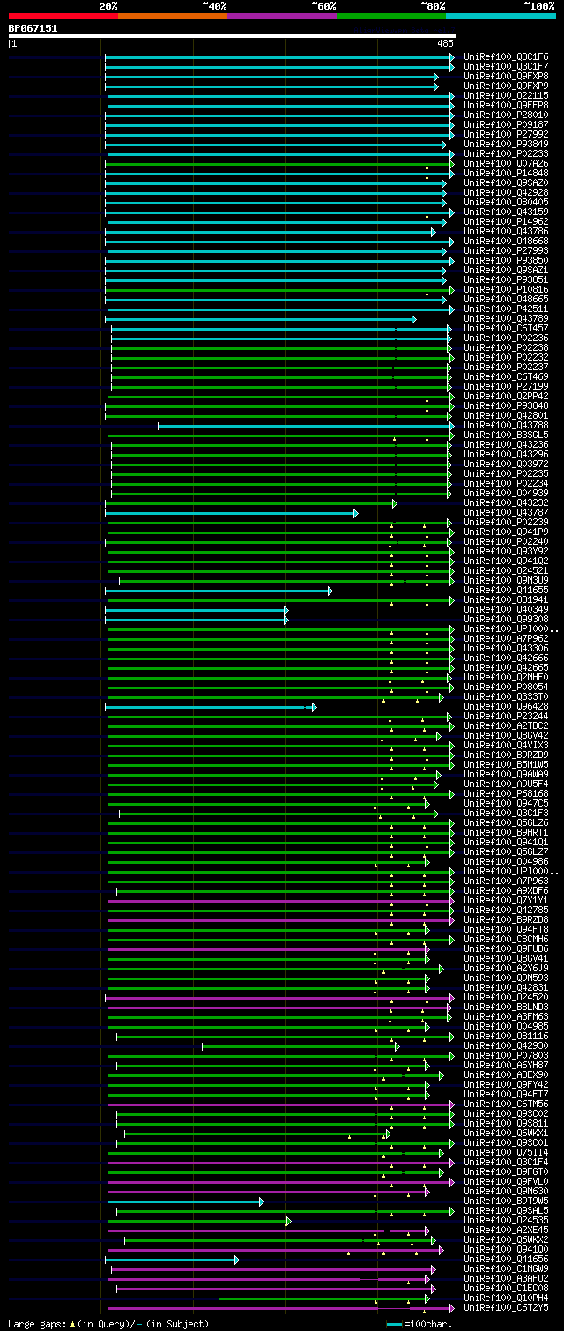Screen dimensions: 564x1331
Task: Select the label UniRef100_B8LND3
Action: click(507, 1008)
